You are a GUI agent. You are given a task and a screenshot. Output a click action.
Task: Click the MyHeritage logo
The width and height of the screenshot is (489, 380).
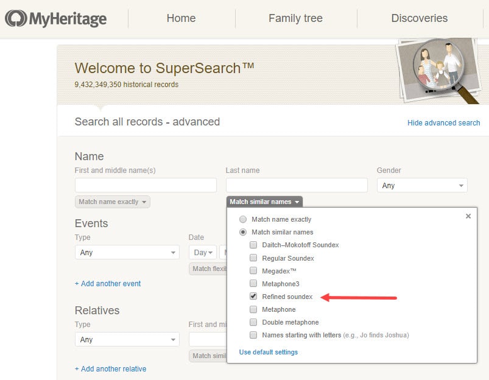tap(56, 18)
